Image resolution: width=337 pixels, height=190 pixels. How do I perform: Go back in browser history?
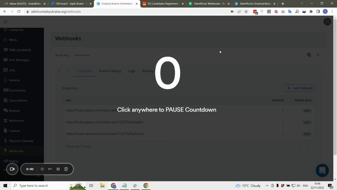tap(5, 12)
